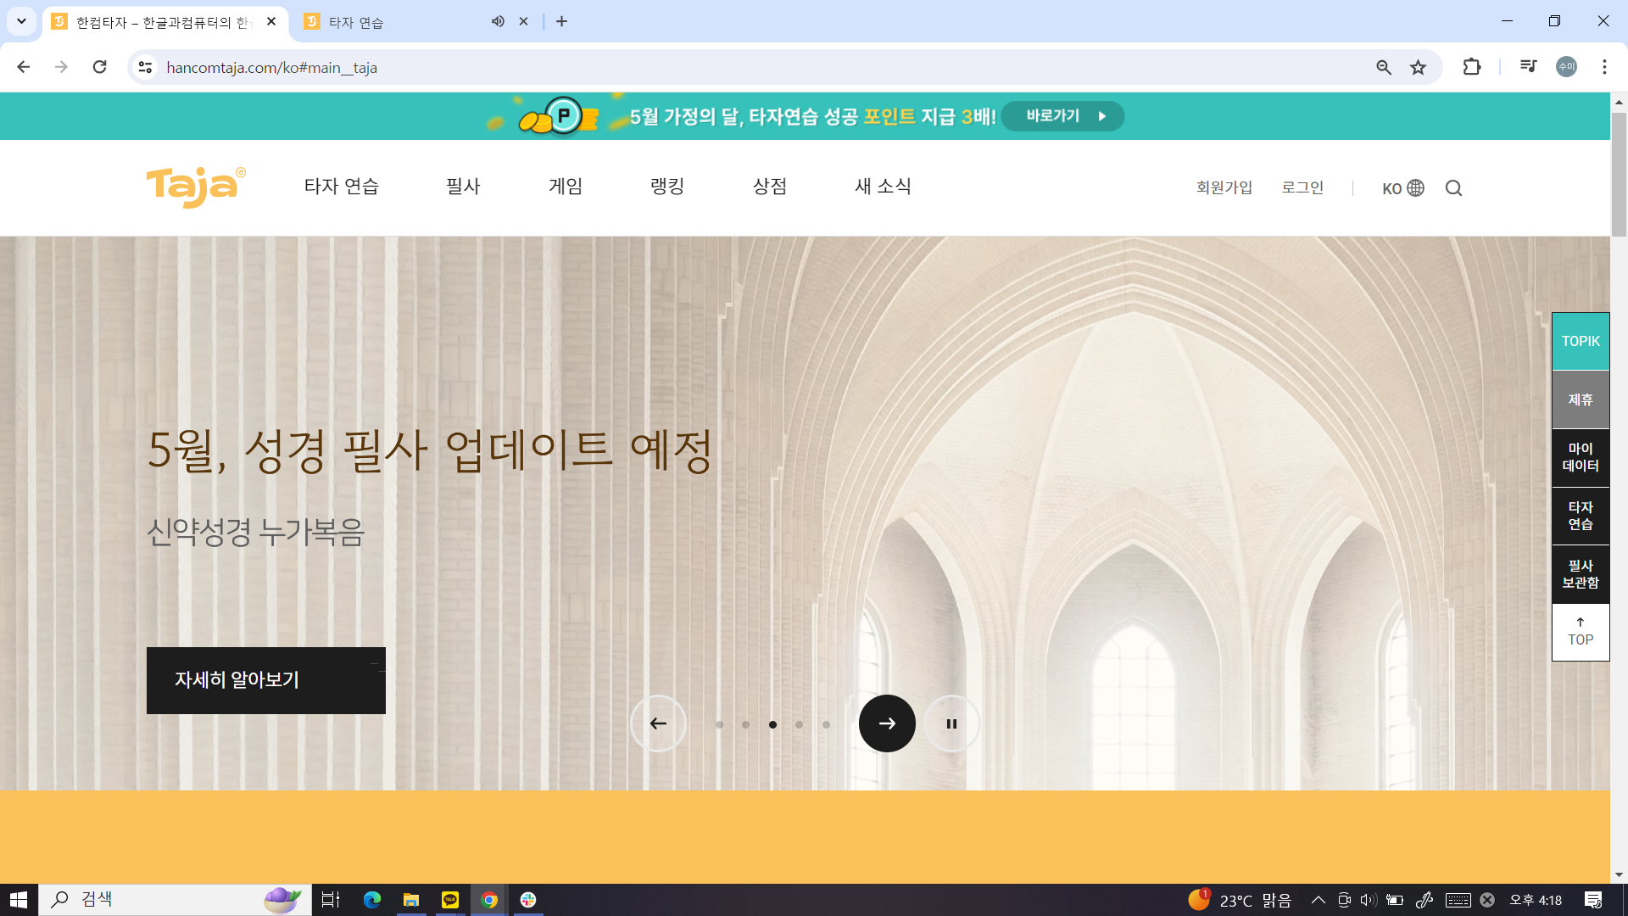1628x916 pixels.
Task: Go to previous banner slide arrow
Action: click(x=658, y=723)
